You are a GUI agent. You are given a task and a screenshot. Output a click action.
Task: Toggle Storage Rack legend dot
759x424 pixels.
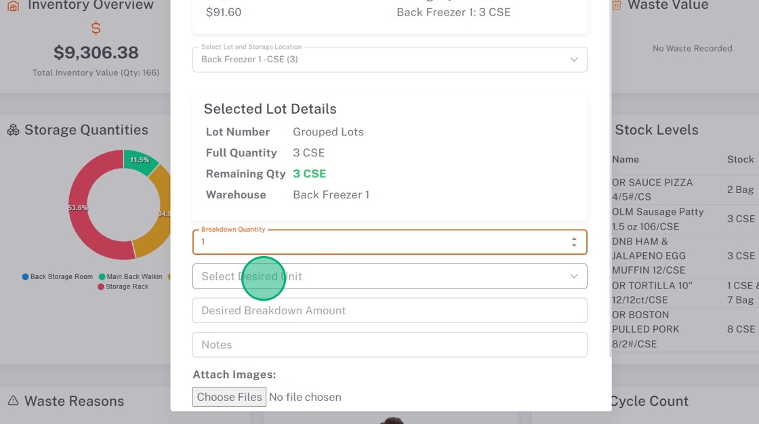pos(102,287)
